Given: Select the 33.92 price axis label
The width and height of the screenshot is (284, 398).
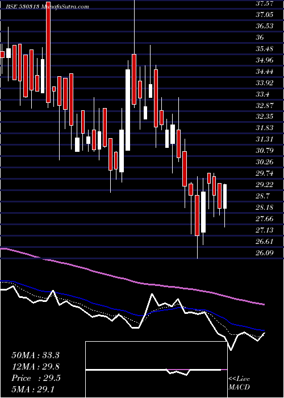Looking at the screenshot, I should pos(264,83).
